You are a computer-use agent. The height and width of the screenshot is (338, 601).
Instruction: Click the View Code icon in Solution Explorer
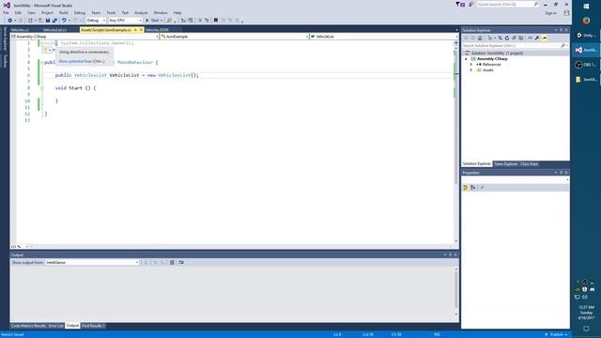(x=530, y=38)
